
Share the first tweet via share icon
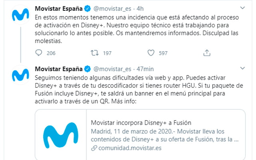pos(207,52)
